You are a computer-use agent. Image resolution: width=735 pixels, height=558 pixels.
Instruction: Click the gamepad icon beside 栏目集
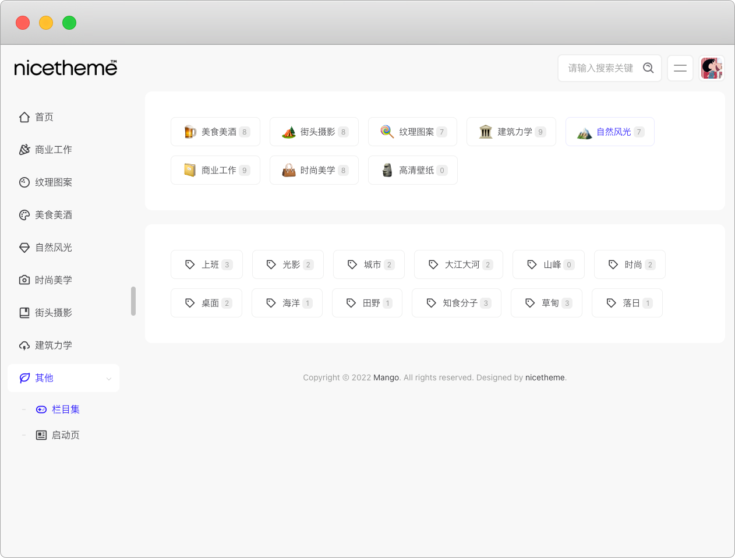pyautogui.click(x=41, y=409)
